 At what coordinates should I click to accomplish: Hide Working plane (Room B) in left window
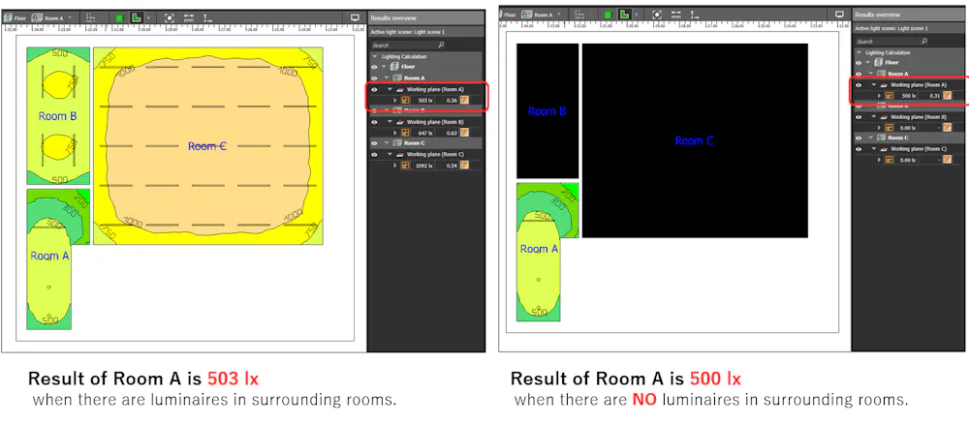[374, 122]
